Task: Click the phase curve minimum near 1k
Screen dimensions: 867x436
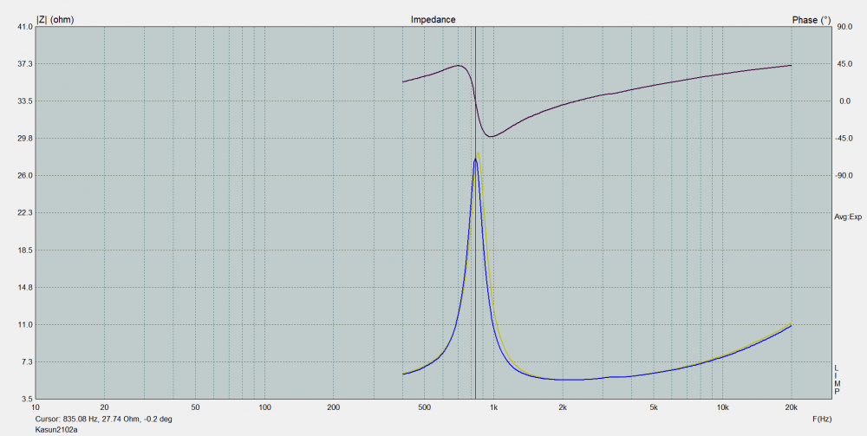Action: click(x=491, y=136)
